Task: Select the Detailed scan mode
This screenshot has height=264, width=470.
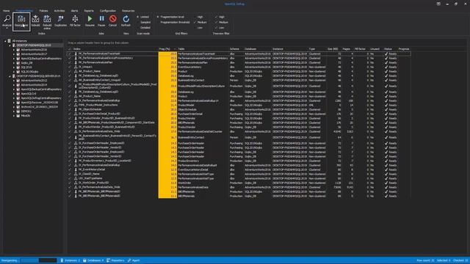Action: coord(144,28)
